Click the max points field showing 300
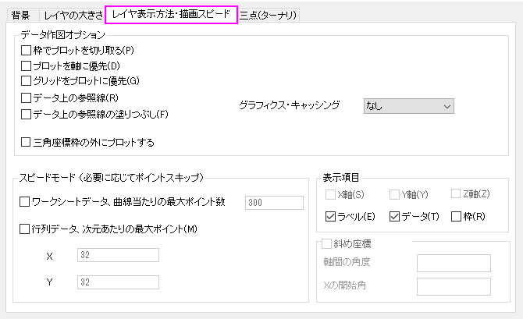Viewport: 523px width, 319px height. (x=274, y=203)
